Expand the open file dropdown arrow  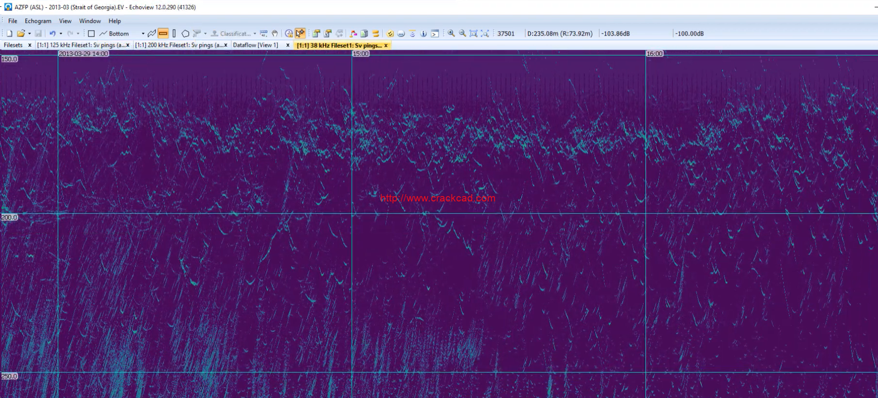29,34
